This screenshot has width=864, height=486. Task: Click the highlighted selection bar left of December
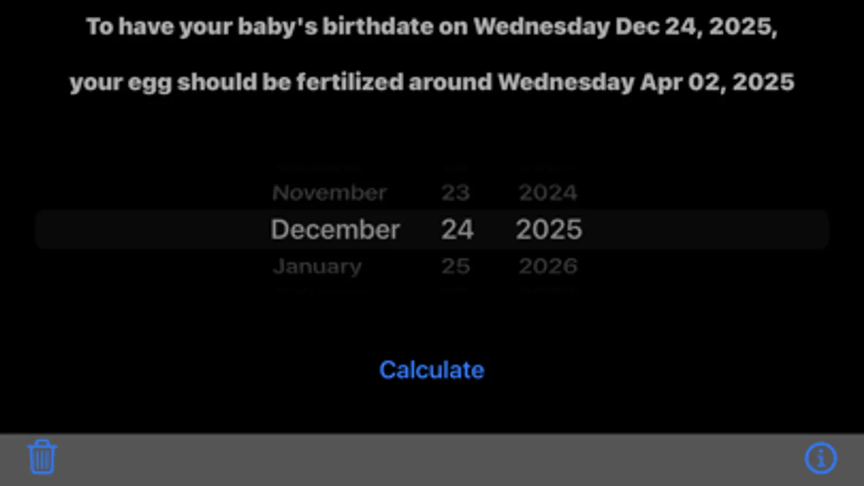[151, 230]
